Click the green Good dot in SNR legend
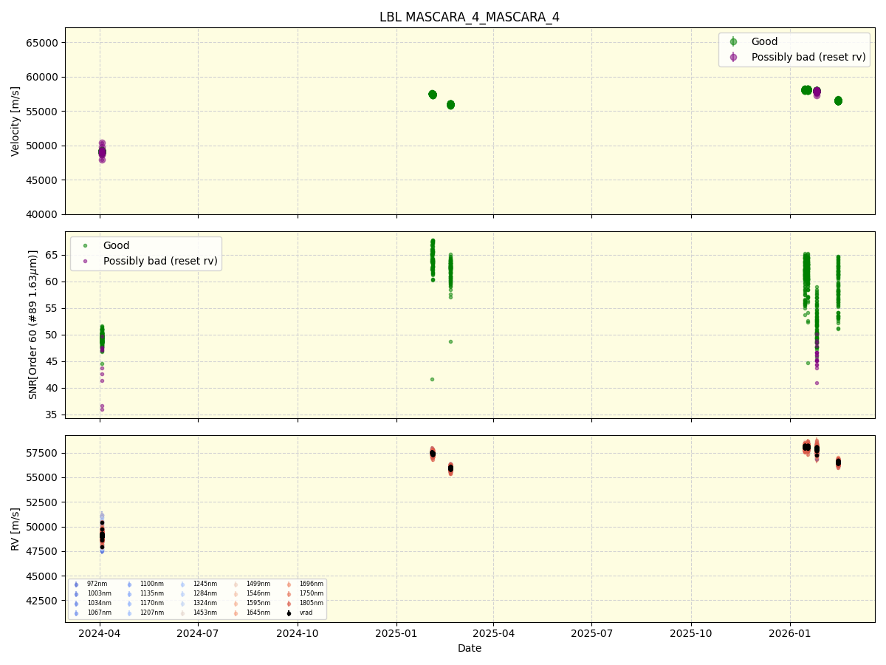Image resolution: width=886 pixels, height=665 pixels. click(x=85, y=246)
